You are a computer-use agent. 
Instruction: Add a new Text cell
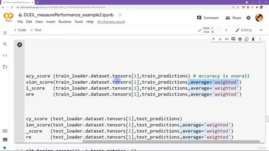36,30
